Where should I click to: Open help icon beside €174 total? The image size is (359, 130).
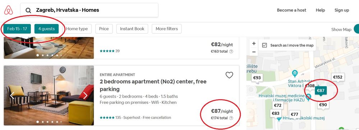pyautogui.click(x=231, y=118)
